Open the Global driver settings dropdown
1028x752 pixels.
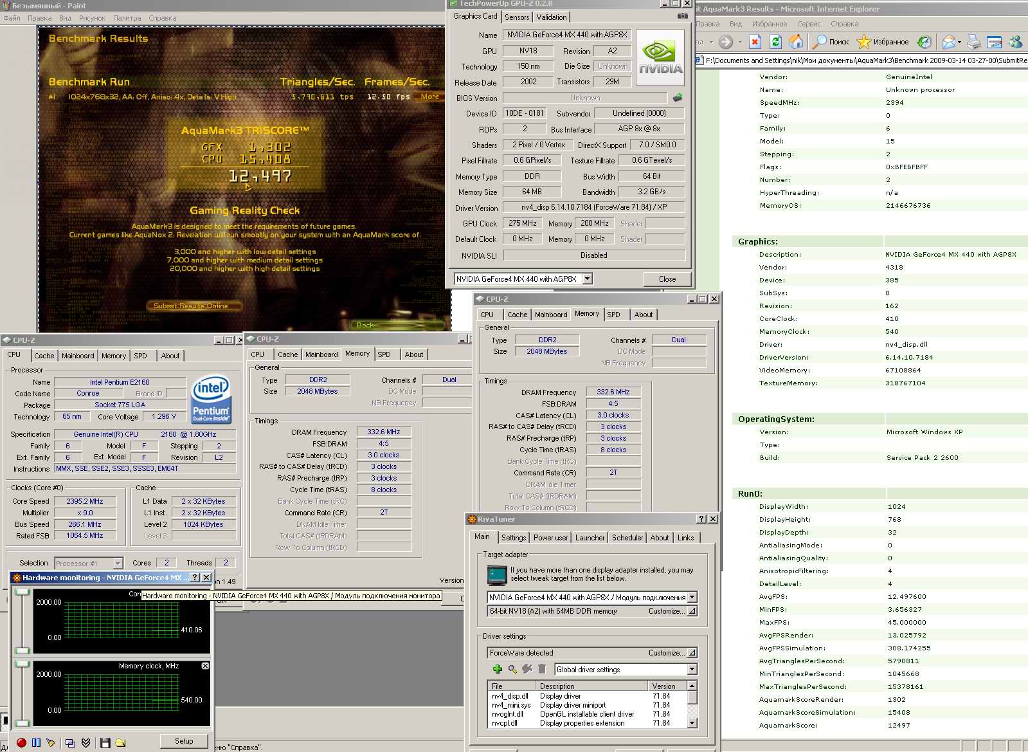tap(692, 669)
